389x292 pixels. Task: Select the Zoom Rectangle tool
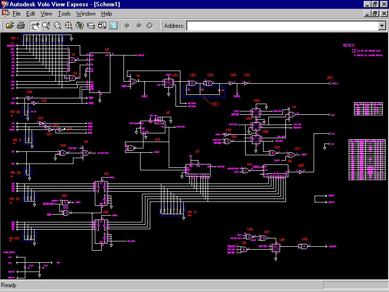(x=57, y=25)
